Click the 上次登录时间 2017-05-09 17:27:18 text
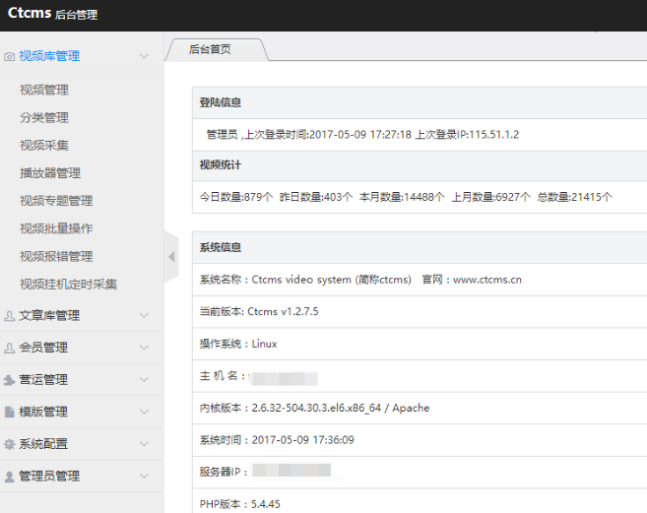This screenshot has width=647, height=513. [x=328, y=135]
